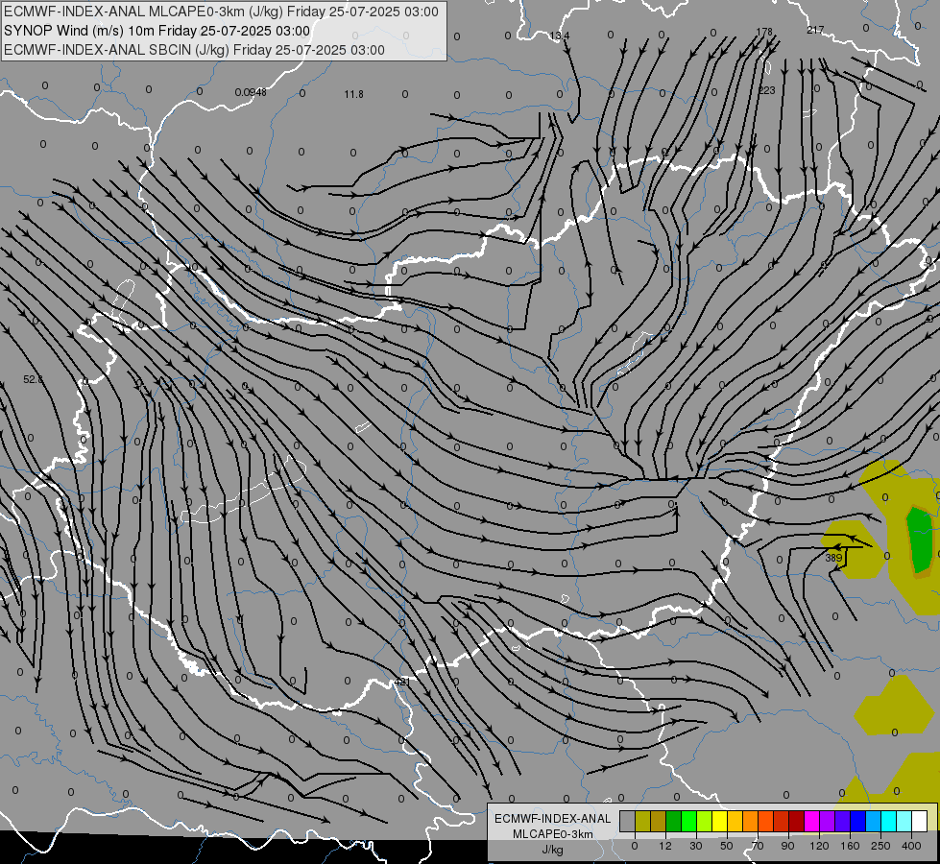Image resolution: width=940 pixels, height=864 pixels.
Task: Select the cyan swatch in the legend
Action: tap(888, 821)
